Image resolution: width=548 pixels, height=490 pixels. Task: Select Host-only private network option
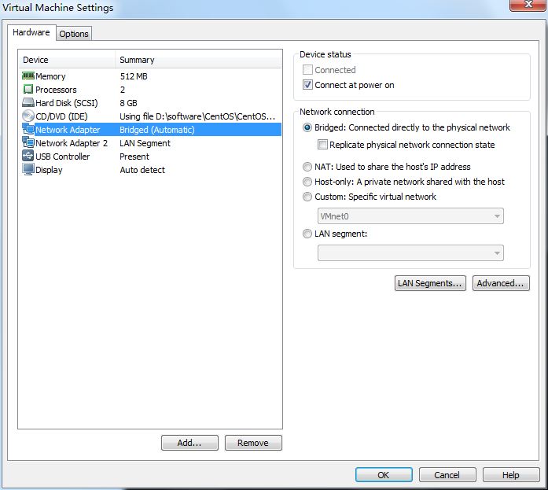click(307, 182)
